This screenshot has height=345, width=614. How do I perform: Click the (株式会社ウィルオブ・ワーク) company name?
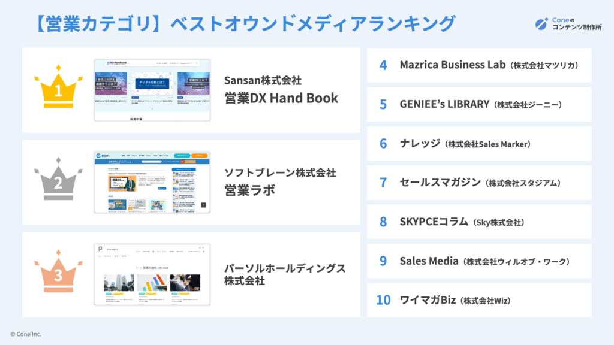(516, 262)
